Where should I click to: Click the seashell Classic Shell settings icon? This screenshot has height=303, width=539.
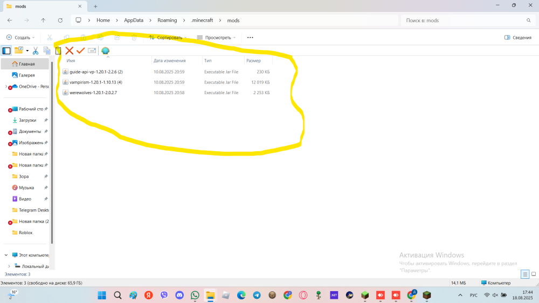(x=105, y=51)
